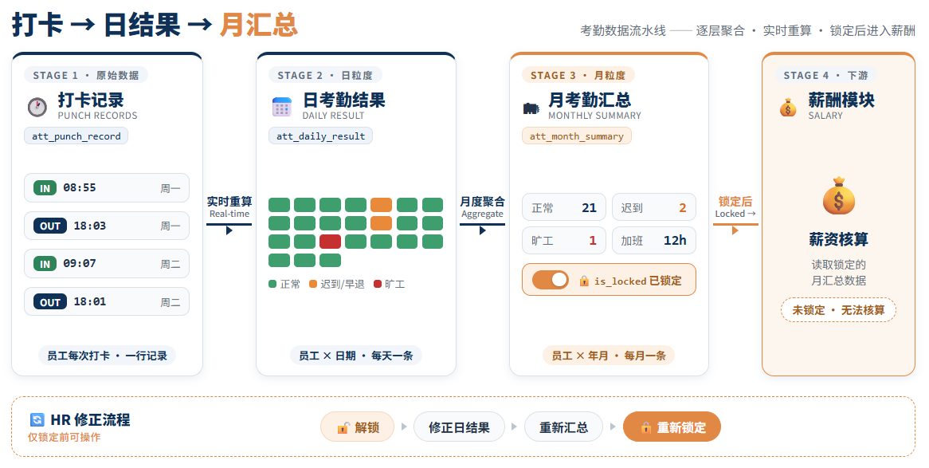Viewport: 929px width, 468px height.
Task: Click the HR 修正流程 heading
Action: tap(90, 420)
